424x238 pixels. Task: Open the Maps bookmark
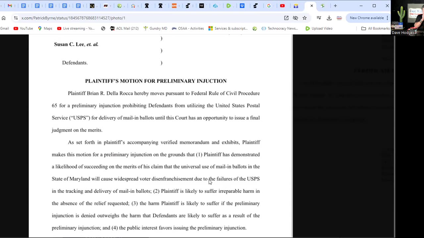coord(45,28)
